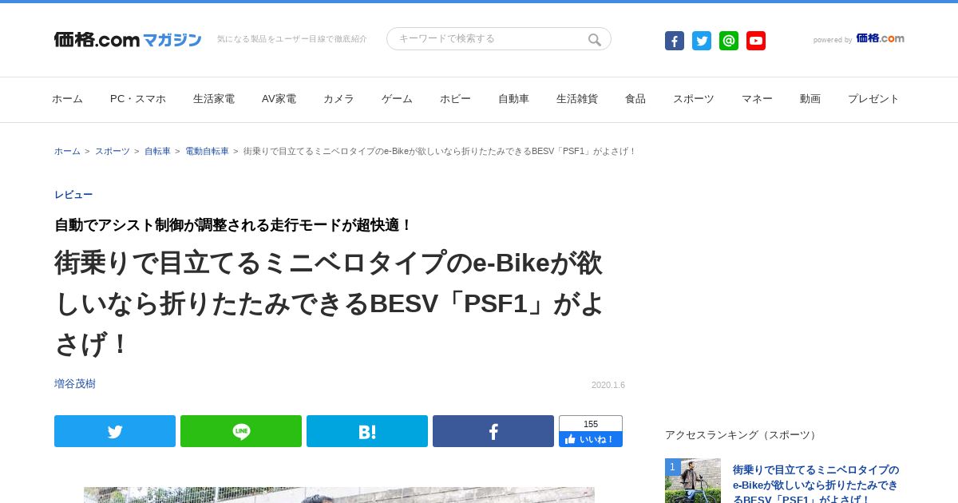Open the YouTube header icon
The width and height of the screenshot is (958, 503).
[756, 41]
